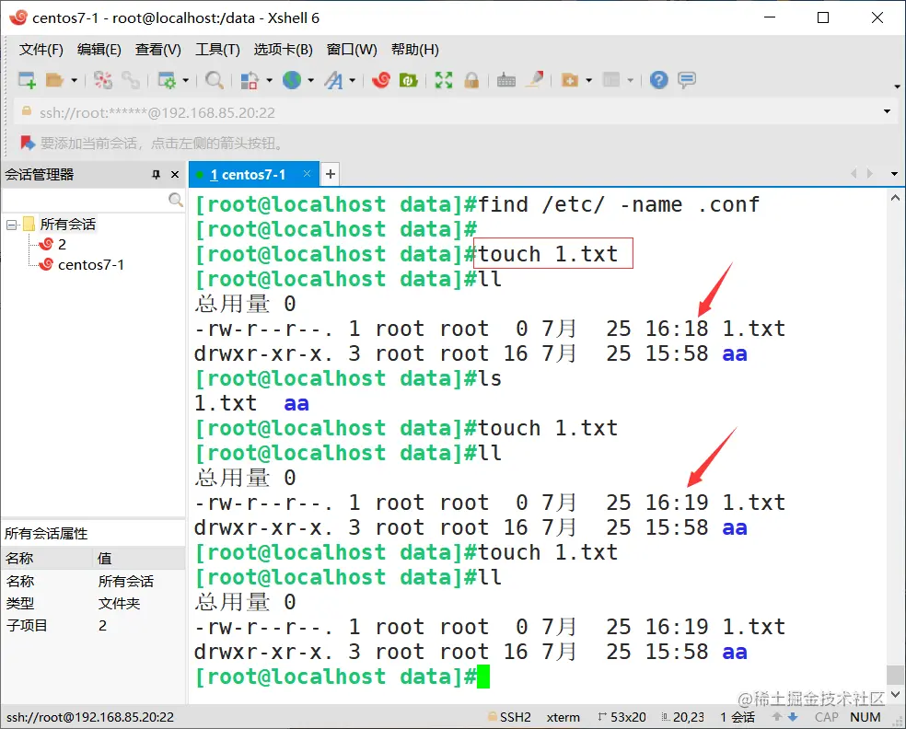Switch to the 1 centos7-1 tab
The width and height of the screenshot is (906, 729).
248,175
